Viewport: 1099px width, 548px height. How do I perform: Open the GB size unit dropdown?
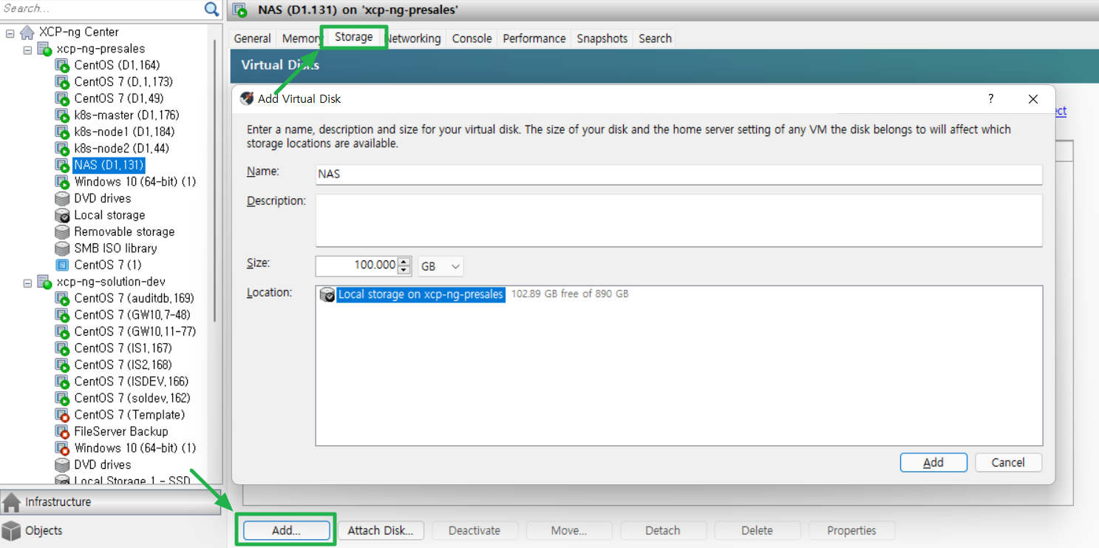pos(440,266)
